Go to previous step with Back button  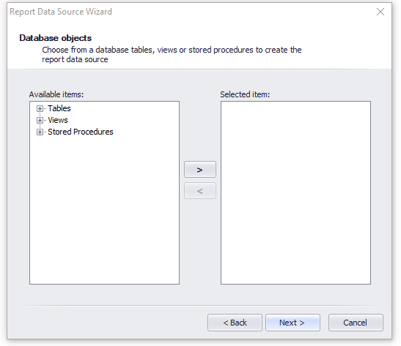(235, 323)
